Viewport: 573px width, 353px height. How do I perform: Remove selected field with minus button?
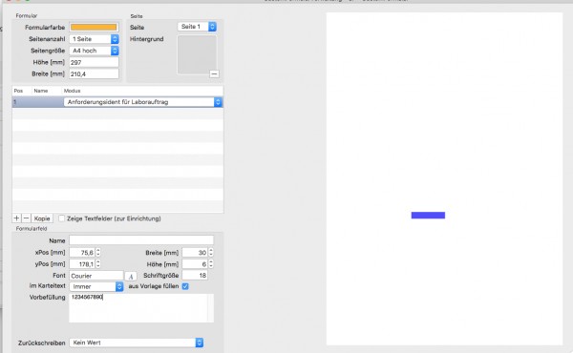pyautogui.click(x=26, y=218)
